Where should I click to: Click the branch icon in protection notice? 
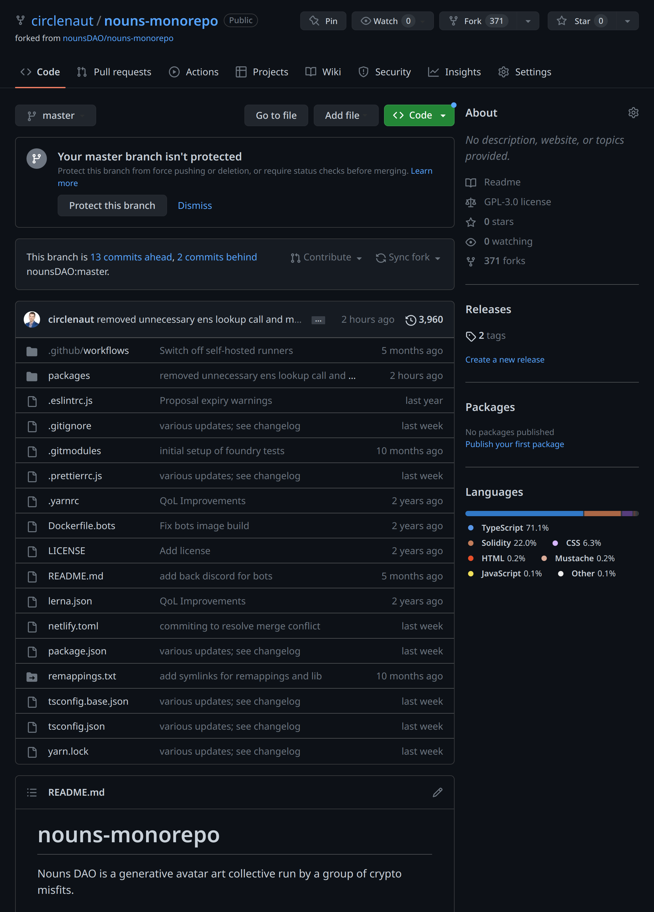[x=37, y=159]
